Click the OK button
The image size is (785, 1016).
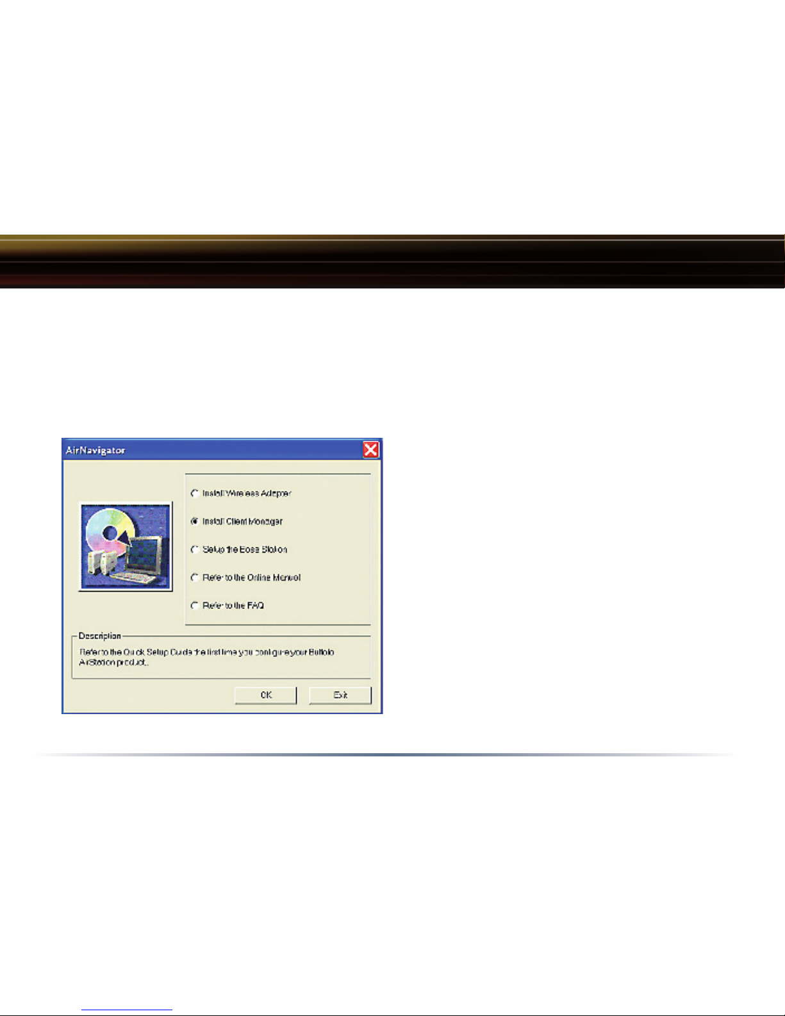(266, 695)
